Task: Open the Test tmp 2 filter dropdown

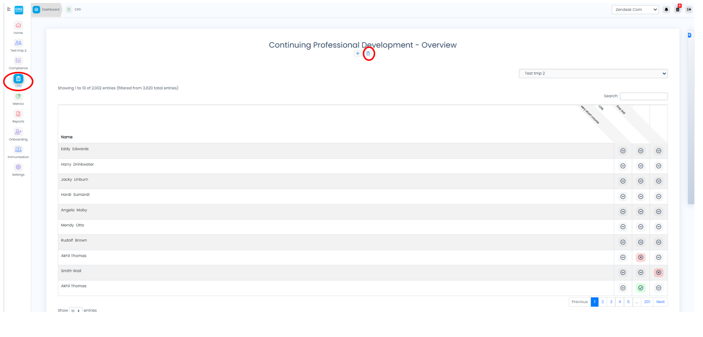Action: [593, 73]
